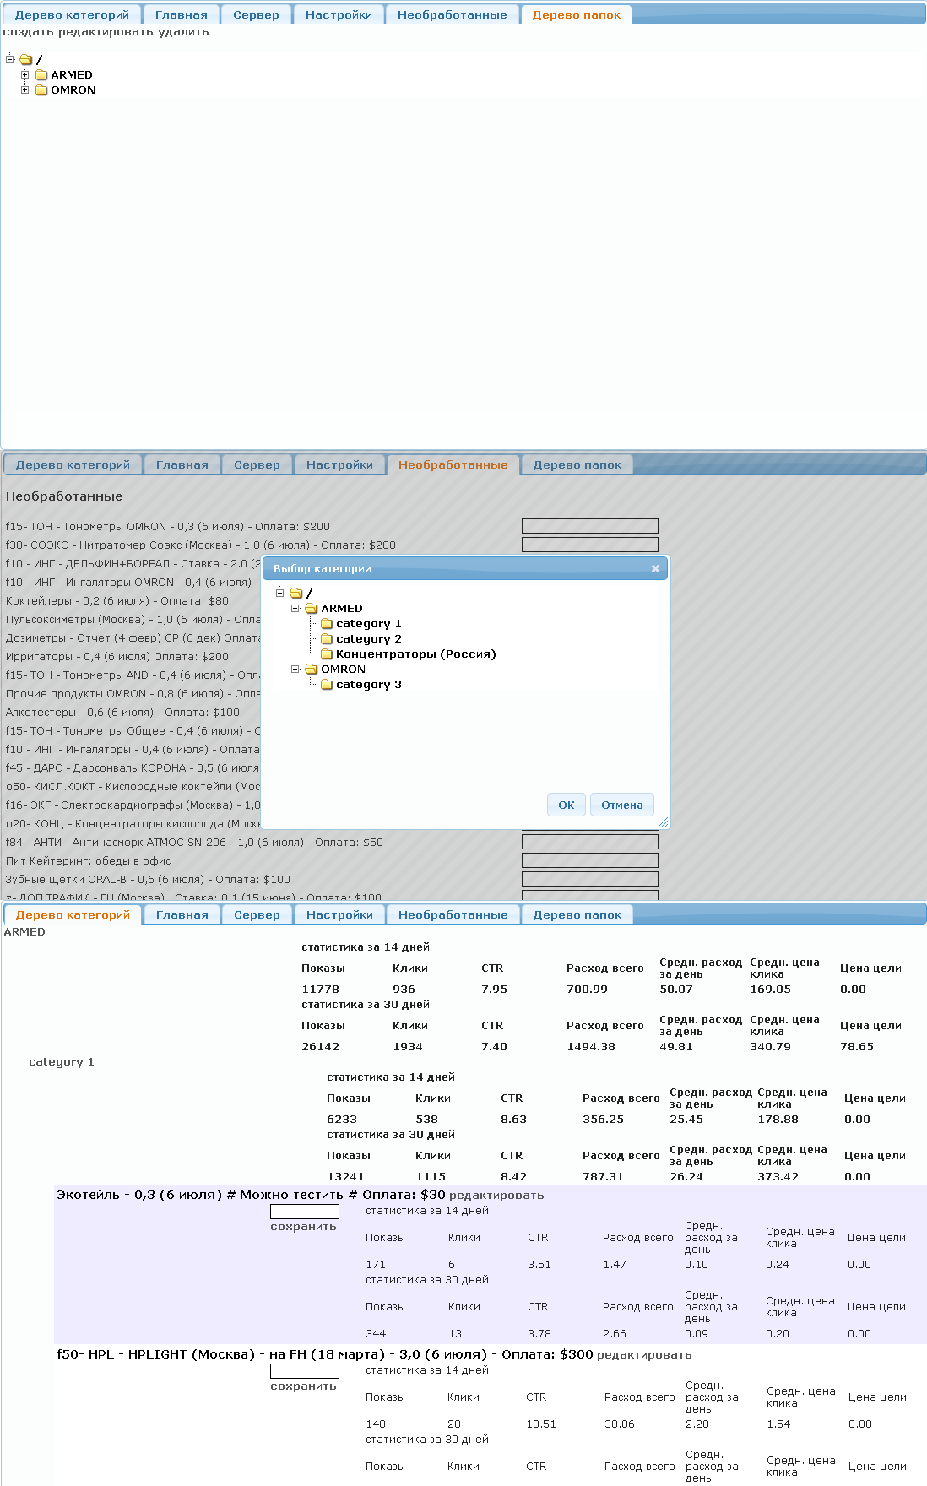Click category 1 folder icon in dialog
The image size is (927, 1486).
coord(327,624)
